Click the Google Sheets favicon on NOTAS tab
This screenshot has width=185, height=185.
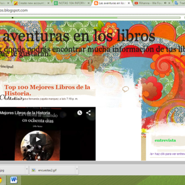(56, 3)
